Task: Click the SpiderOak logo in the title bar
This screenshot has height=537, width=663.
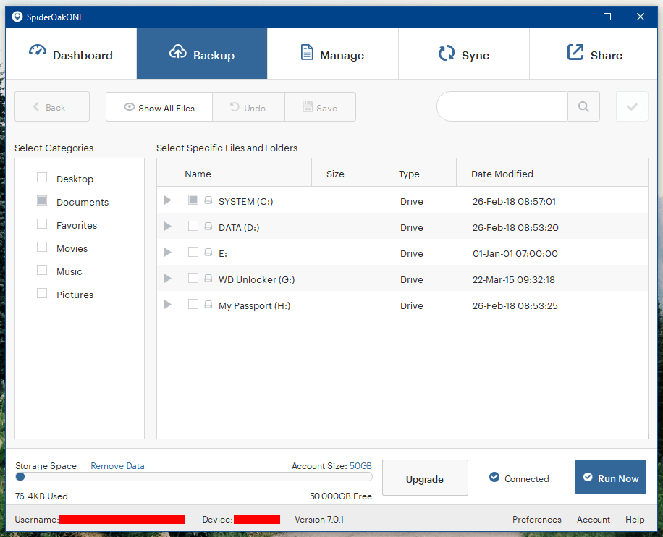Action: coord(17,16)
